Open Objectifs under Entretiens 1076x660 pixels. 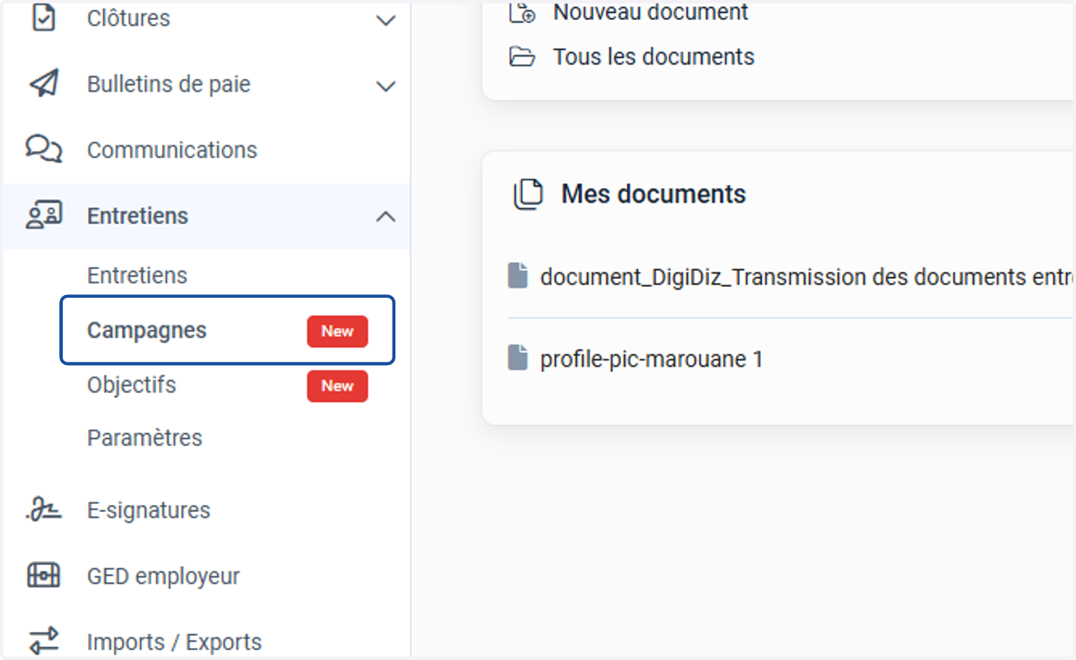click(x=132, y=385)
